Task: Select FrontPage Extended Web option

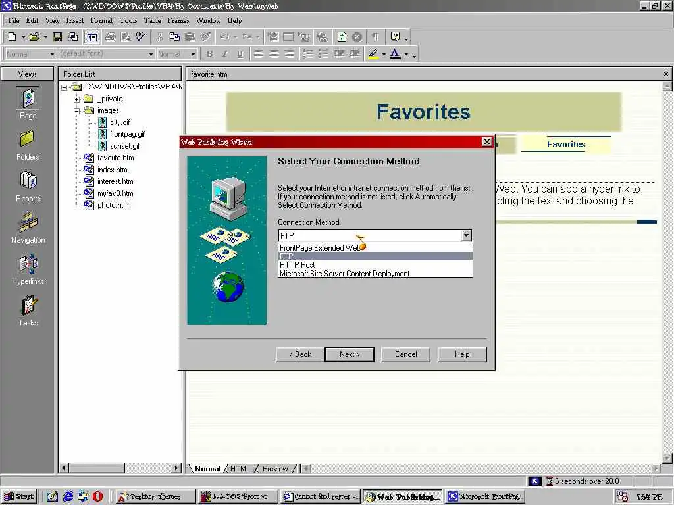Action: 375,248
